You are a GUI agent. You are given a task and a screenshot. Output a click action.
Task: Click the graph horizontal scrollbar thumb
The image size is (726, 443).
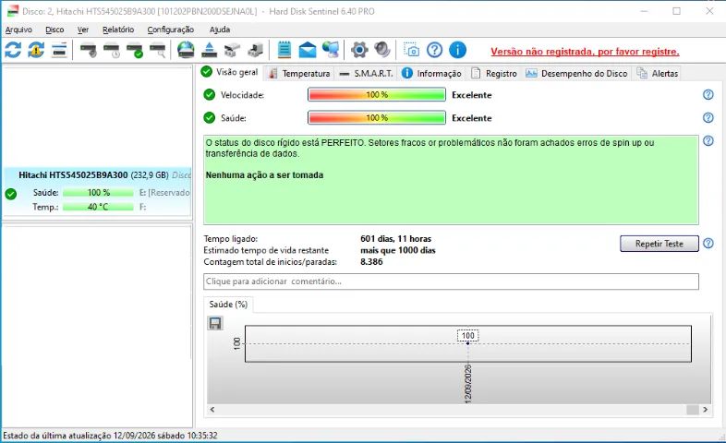coord(693,409)
